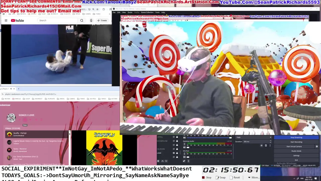Pause the randomizer playlist playback
The image size is (321, 181).
click(x=25, y=120)
